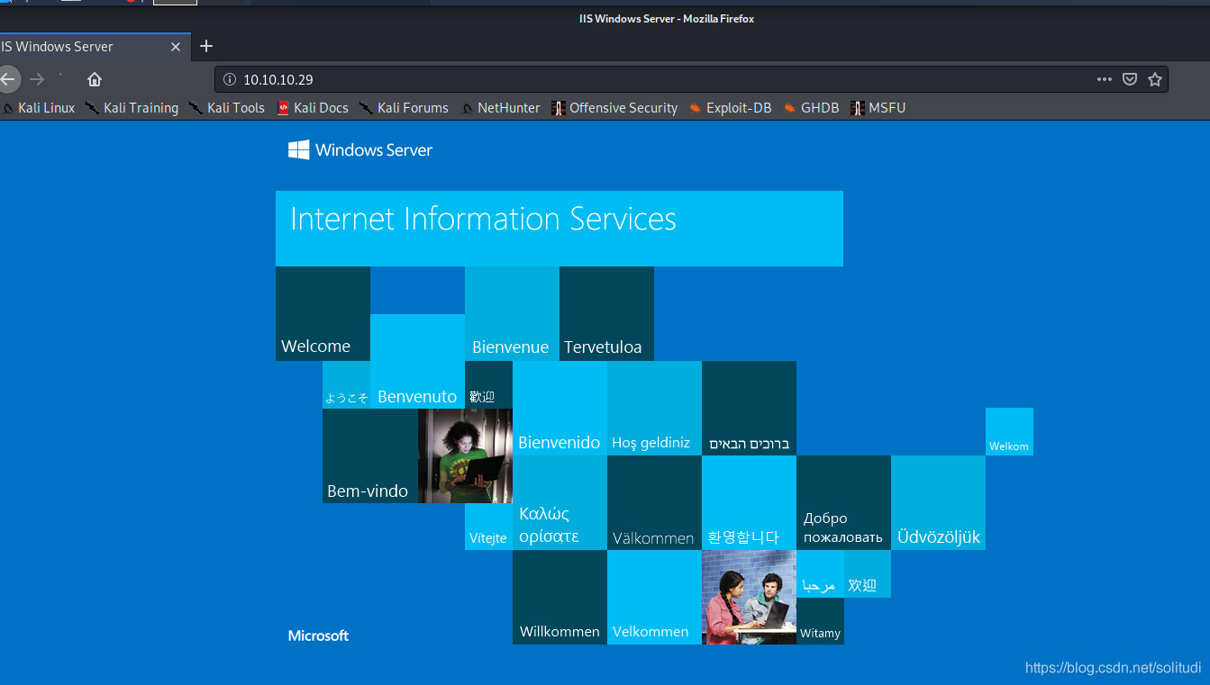
Task: Click the Bem-vindo tile
Action: coord(370,455)
